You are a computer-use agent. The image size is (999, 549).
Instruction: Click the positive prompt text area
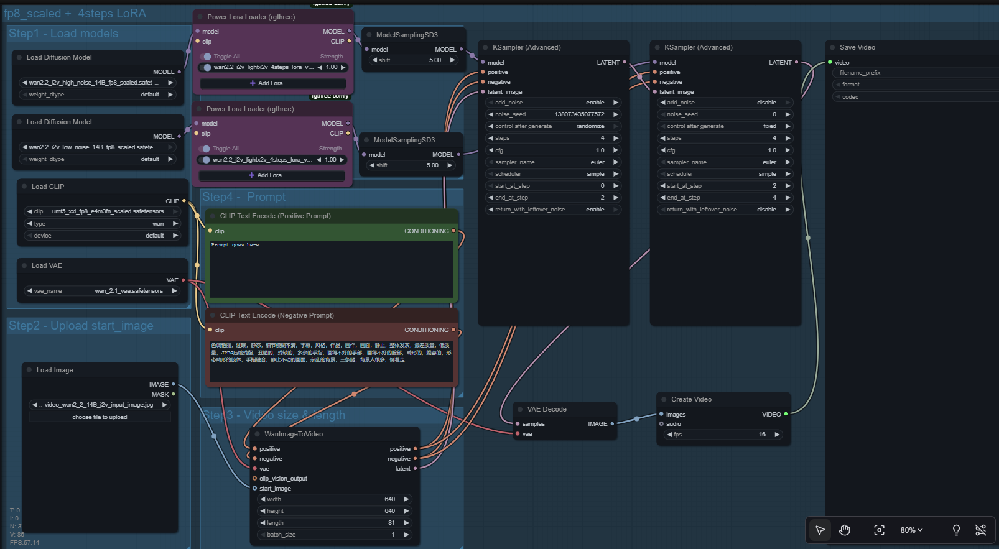[x=331, y=269]
